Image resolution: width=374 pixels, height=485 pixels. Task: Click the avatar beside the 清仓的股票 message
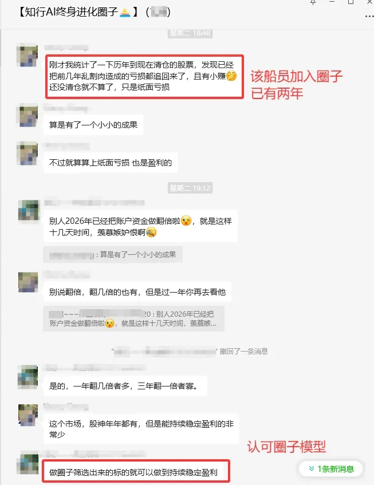point(27,56)
